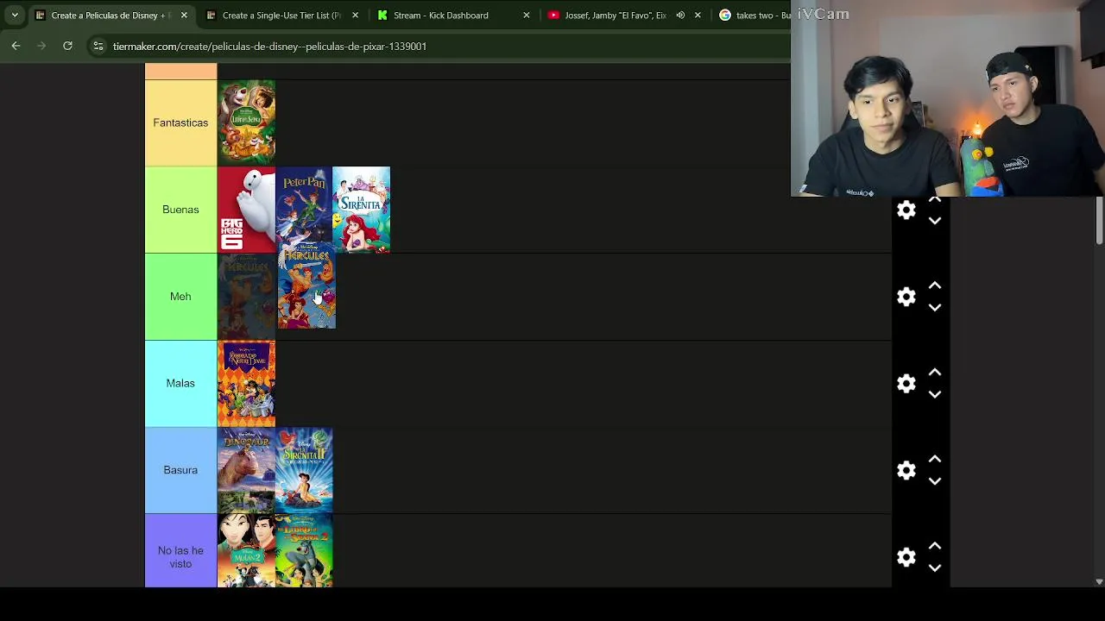
Task: Select the Fantasticas tier label
Action: 180,122
